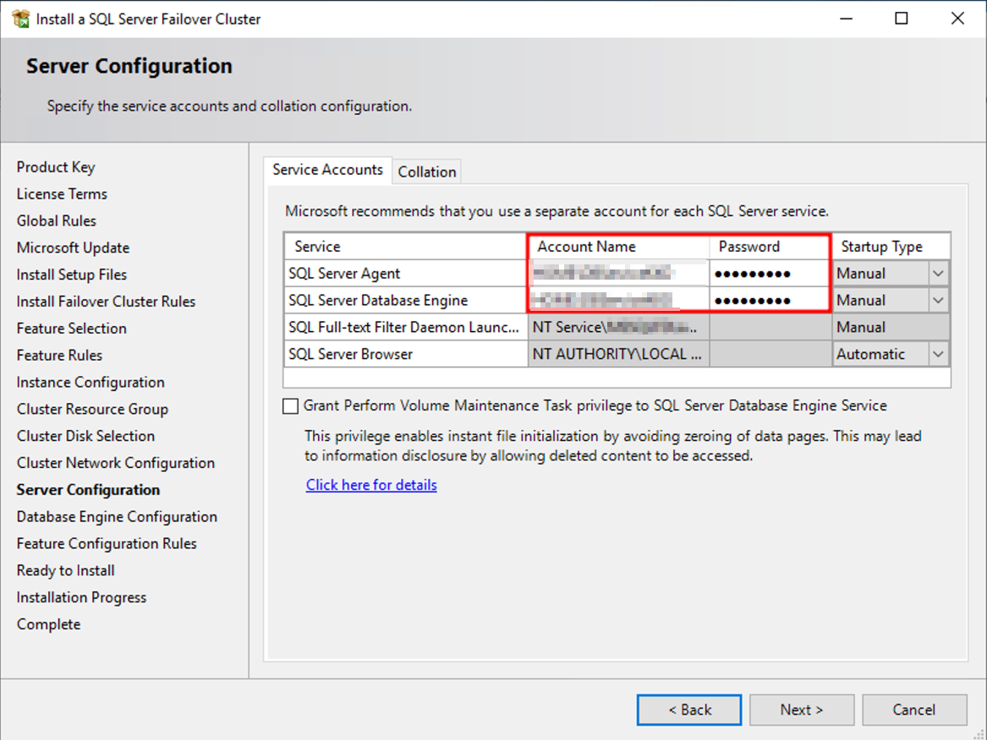The height and width of the screenshot is (740, 987).
Task: Click the SQL Server Agent password field
Action: coord(770,274)
